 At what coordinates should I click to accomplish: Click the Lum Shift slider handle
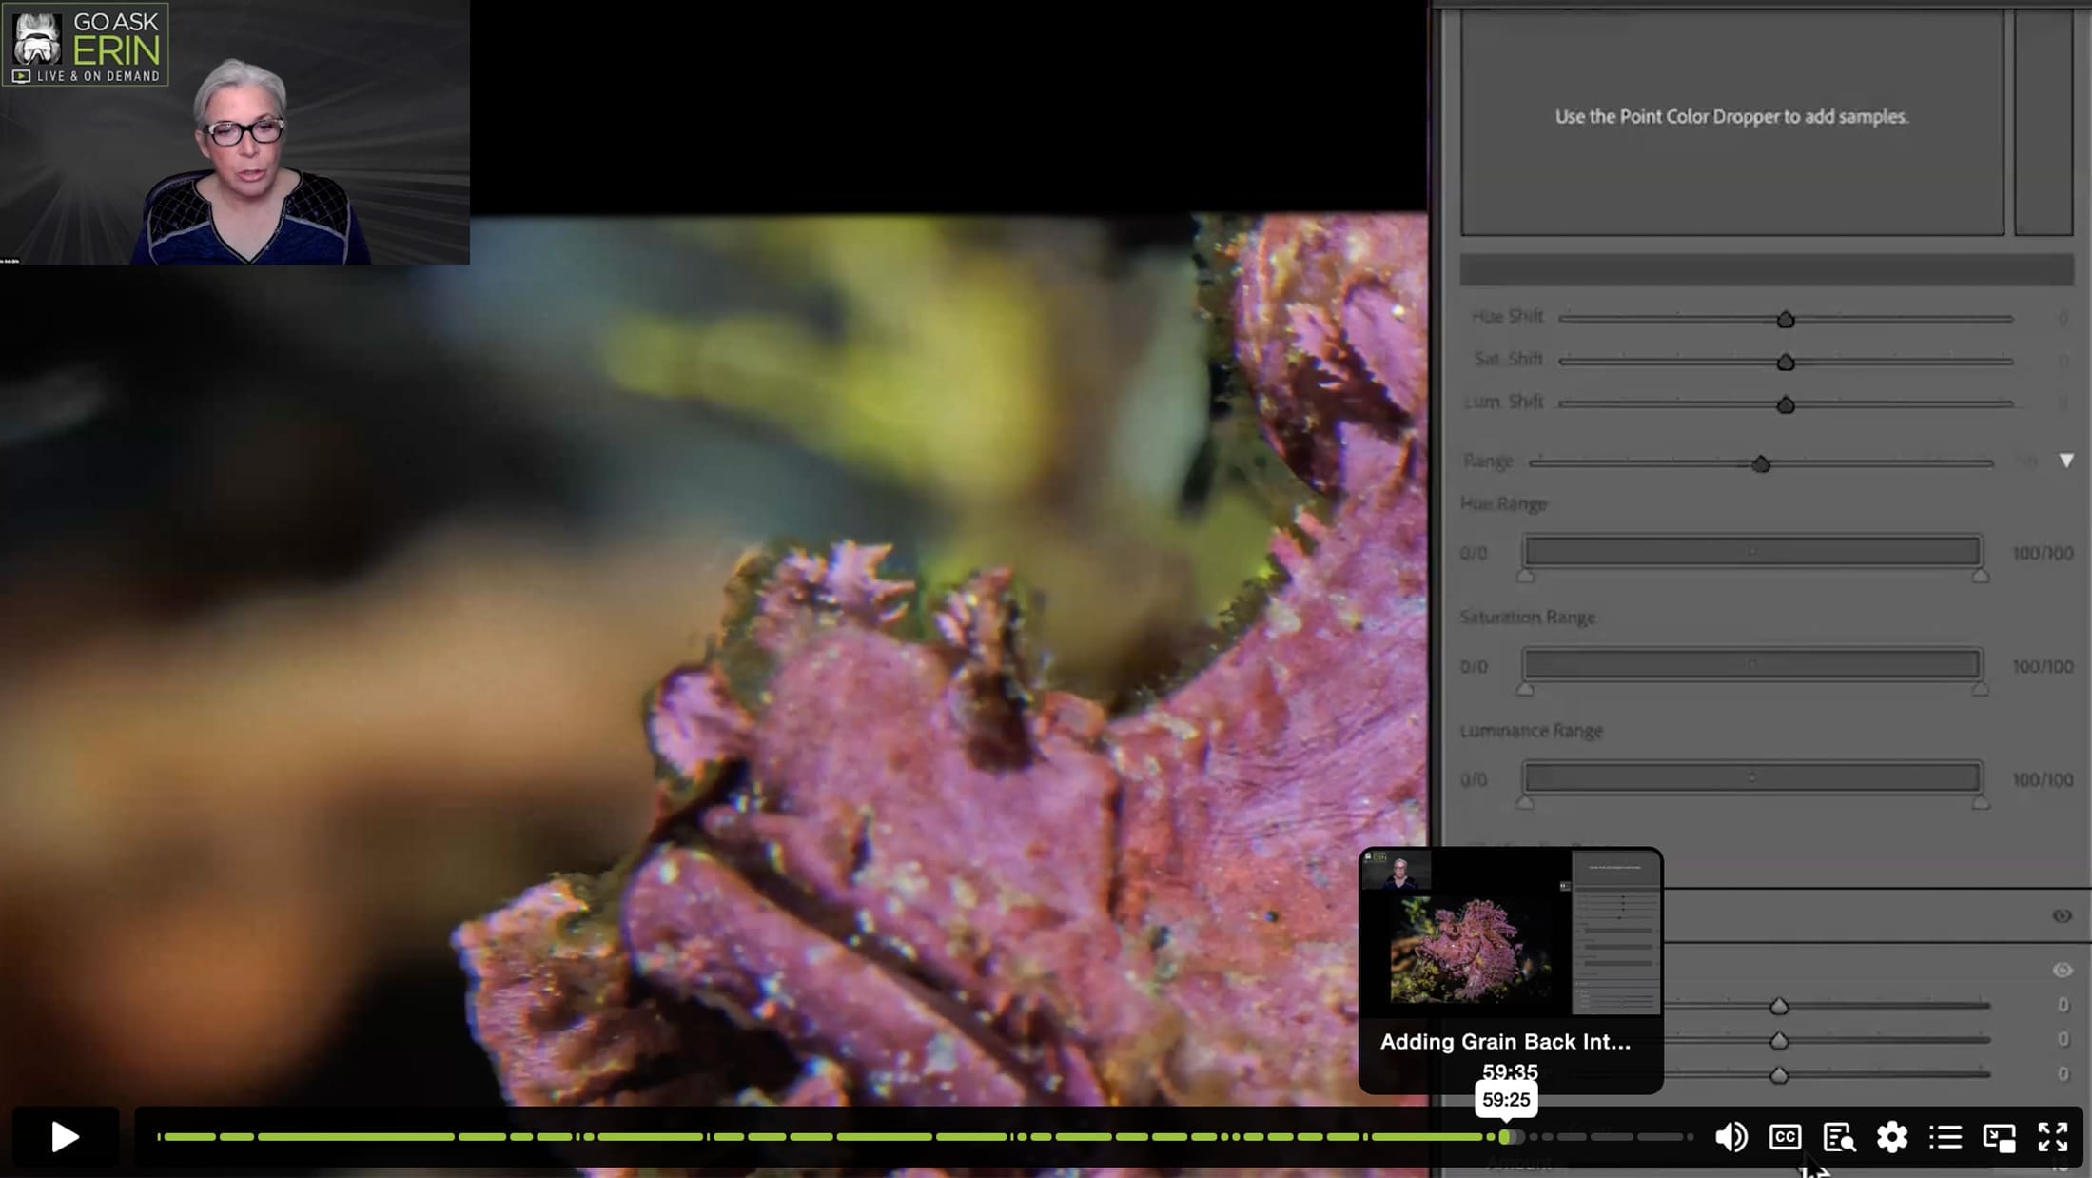tap(1786, 405)
